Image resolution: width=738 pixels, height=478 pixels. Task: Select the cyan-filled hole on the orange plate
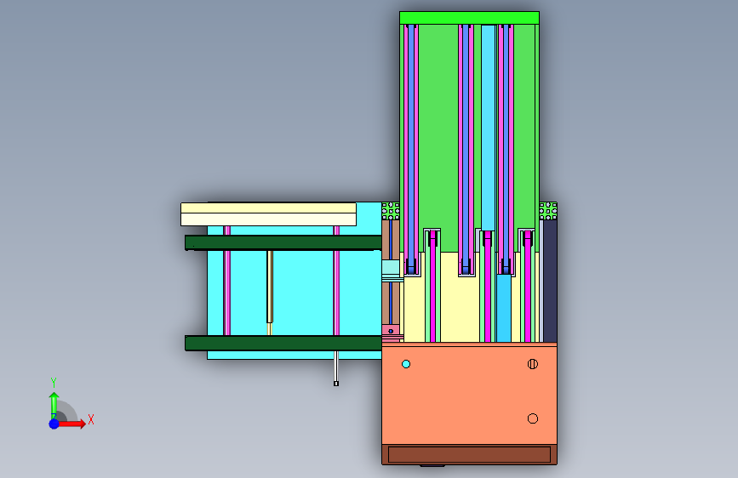coord(406,364)
